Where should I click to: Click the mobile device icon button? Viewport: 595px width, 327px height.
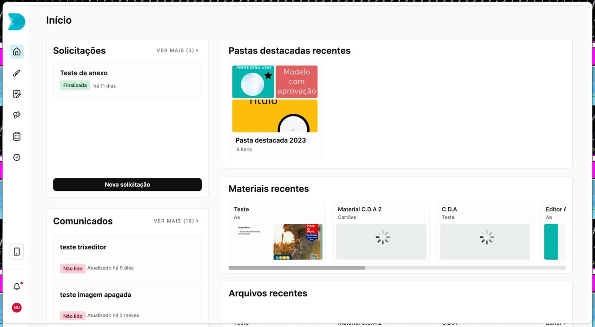click(17, 252)
